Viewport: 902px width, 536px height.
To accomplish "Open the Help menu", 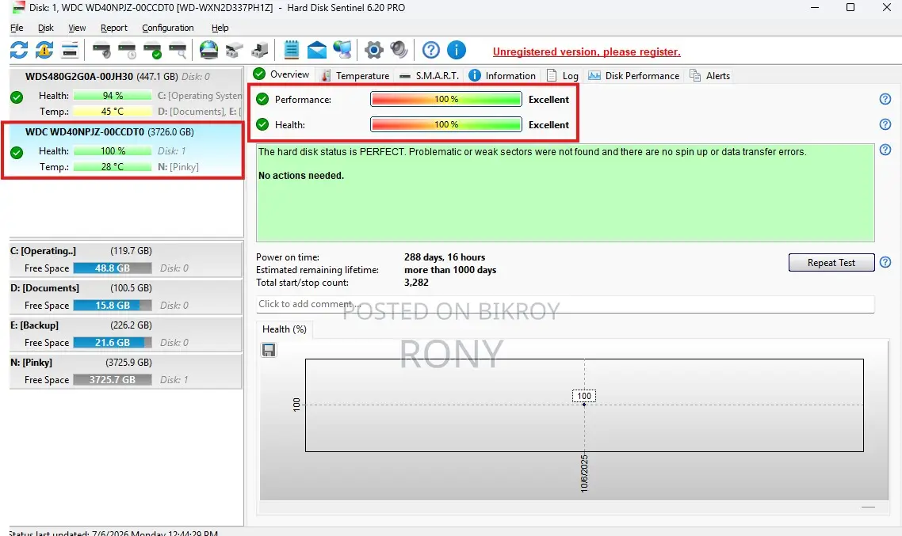I will 220,28.
